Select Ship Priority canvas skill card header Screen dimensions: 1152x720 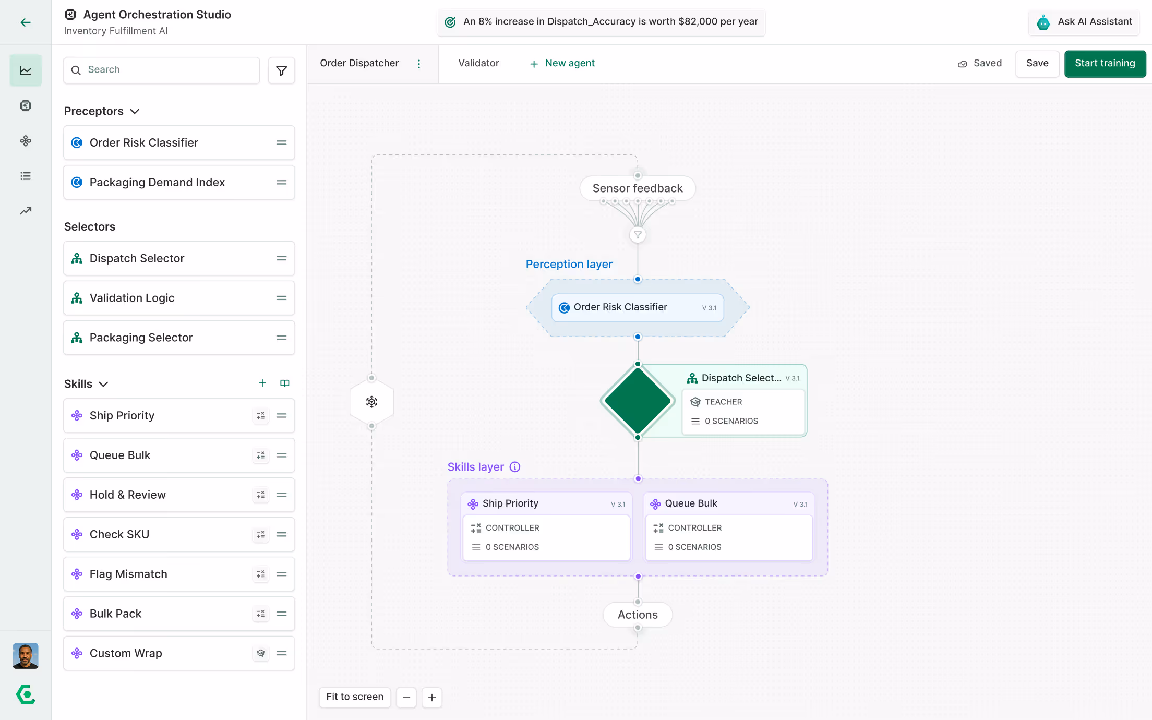(x=546, y=503)
